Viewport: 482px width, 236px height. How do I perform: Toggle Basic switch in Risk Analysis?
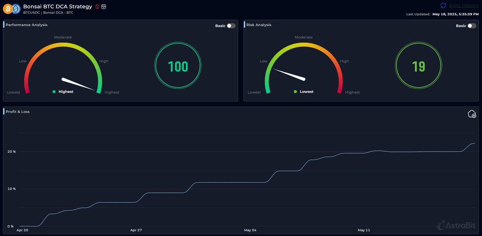(472, 26)
